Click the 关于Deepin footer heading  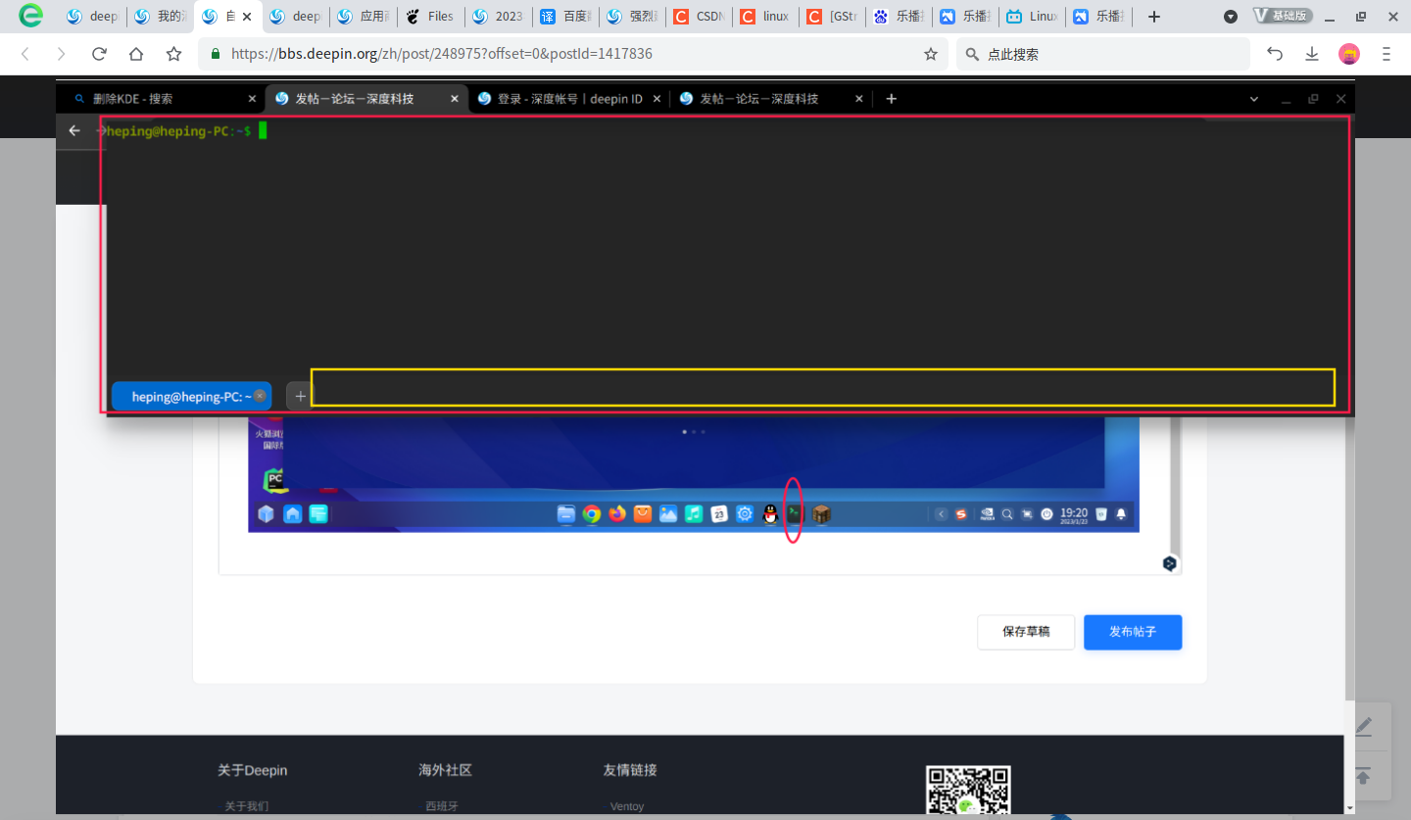pyautogui.click(x=253, y=770)
